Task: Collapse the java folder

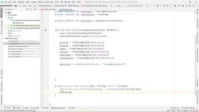Action: click(6, 18)
